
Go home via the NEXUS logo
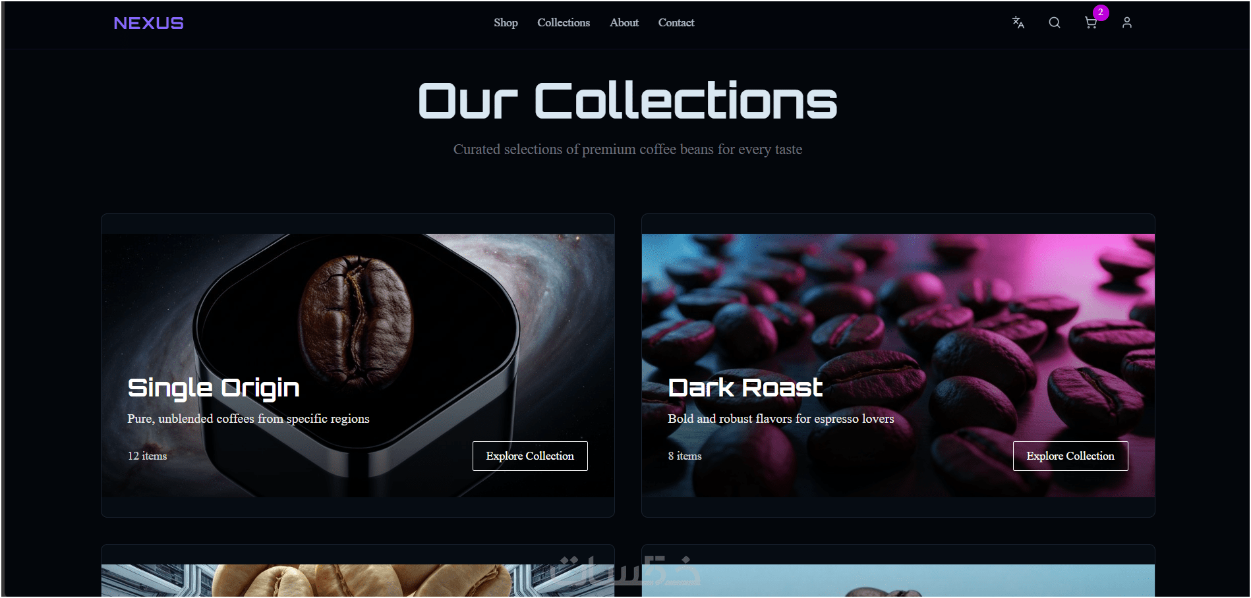click(x=148, y=23)
